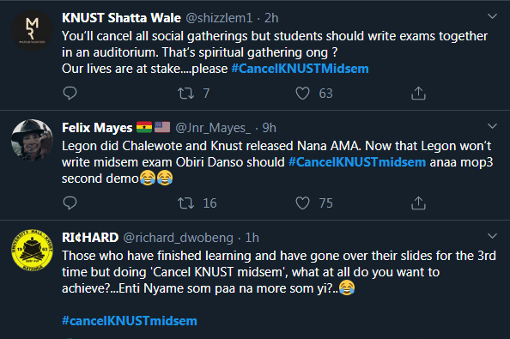Open the chevron menu on RI¢HARD's tweet
The width and height of the screenshot is (510, 339).
coord(492,236)
